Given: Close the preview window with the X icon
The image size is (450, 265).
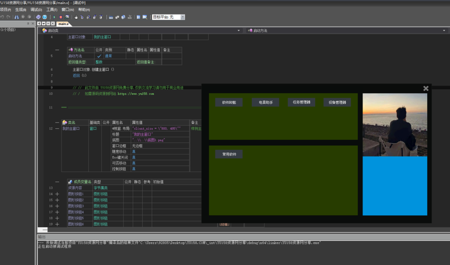Looking at the screenshot, I should point(425,88).
